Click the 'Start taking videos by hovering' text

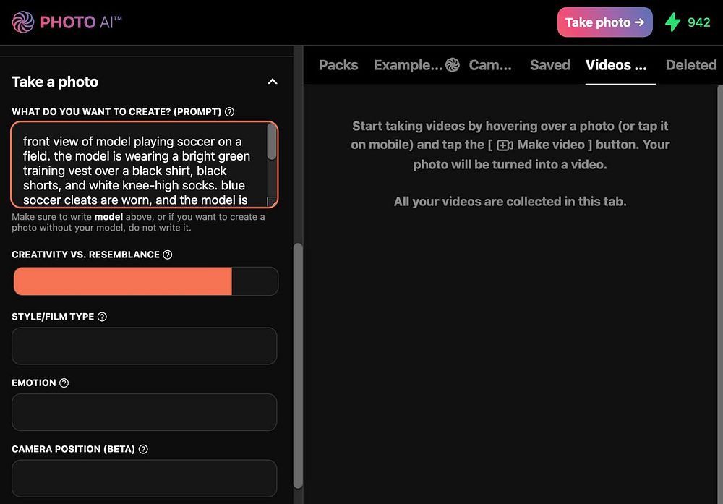click(510, 145)
